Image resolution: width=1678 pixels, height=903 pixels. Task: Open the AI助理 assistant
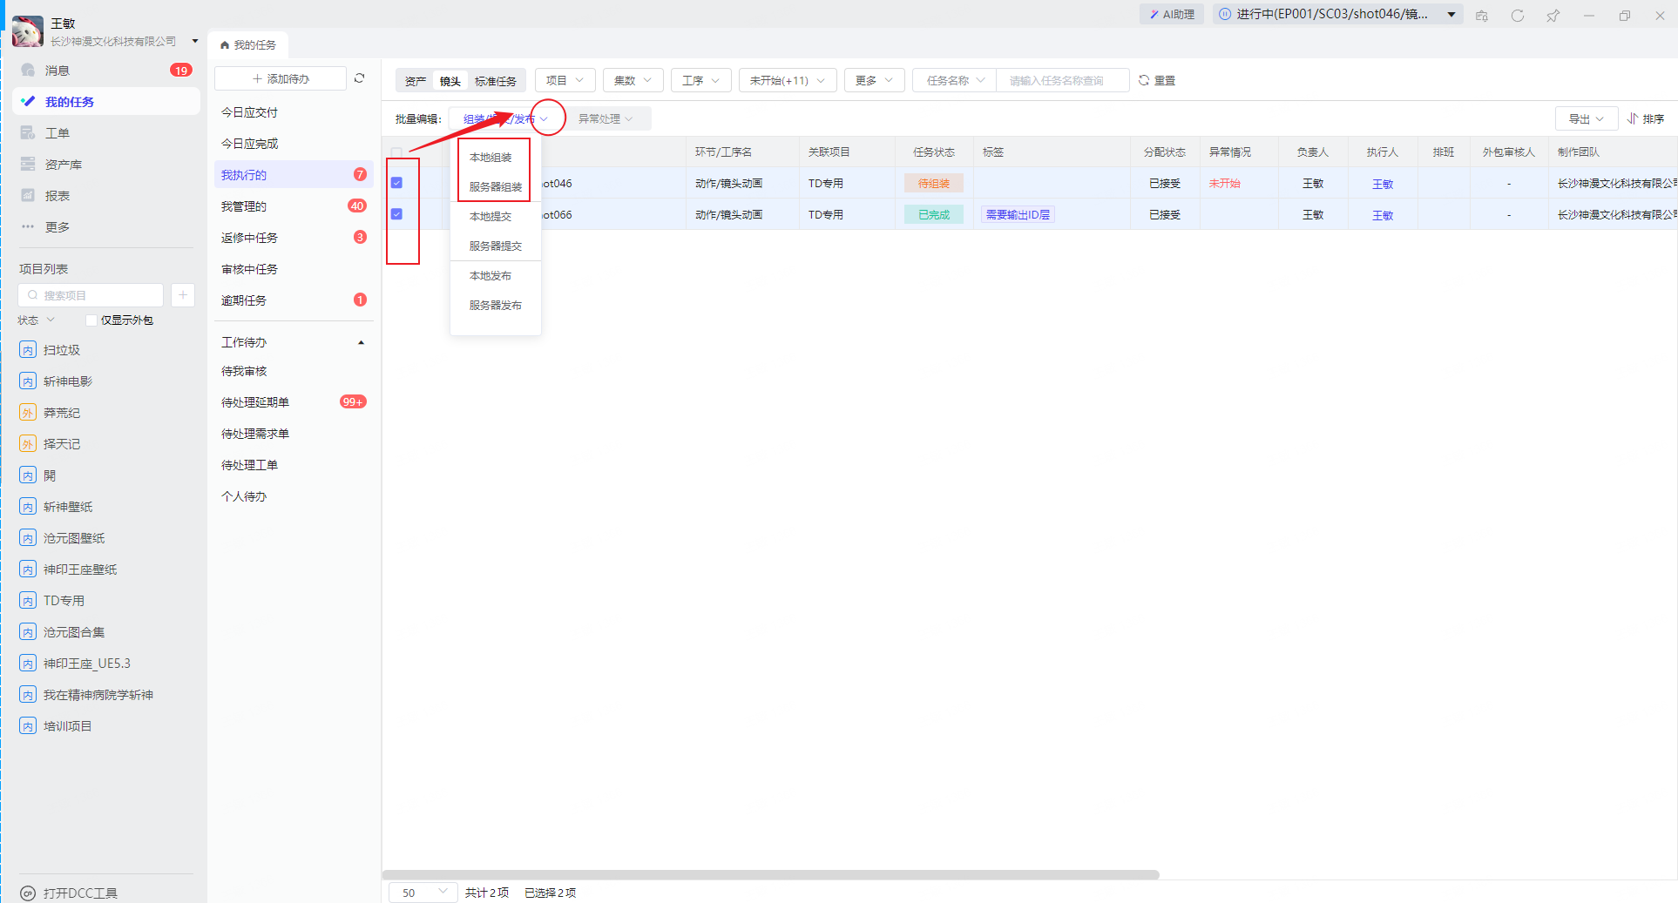1172,14
